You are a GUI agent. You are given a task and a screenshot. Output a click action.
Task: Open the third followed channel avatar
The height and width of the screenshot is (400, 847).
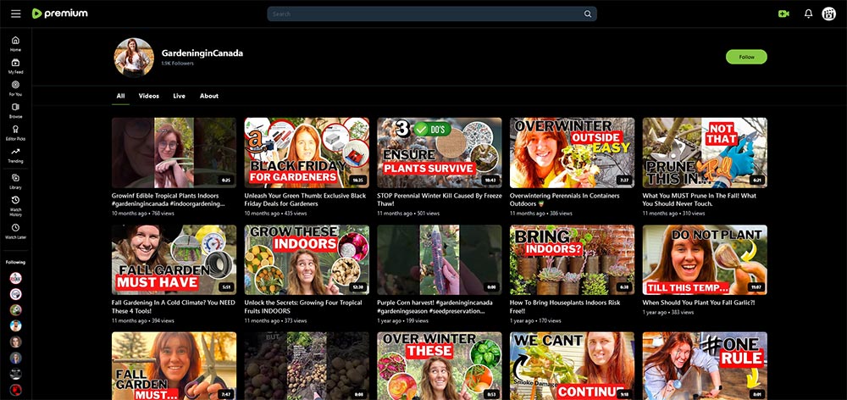point(15,309)
